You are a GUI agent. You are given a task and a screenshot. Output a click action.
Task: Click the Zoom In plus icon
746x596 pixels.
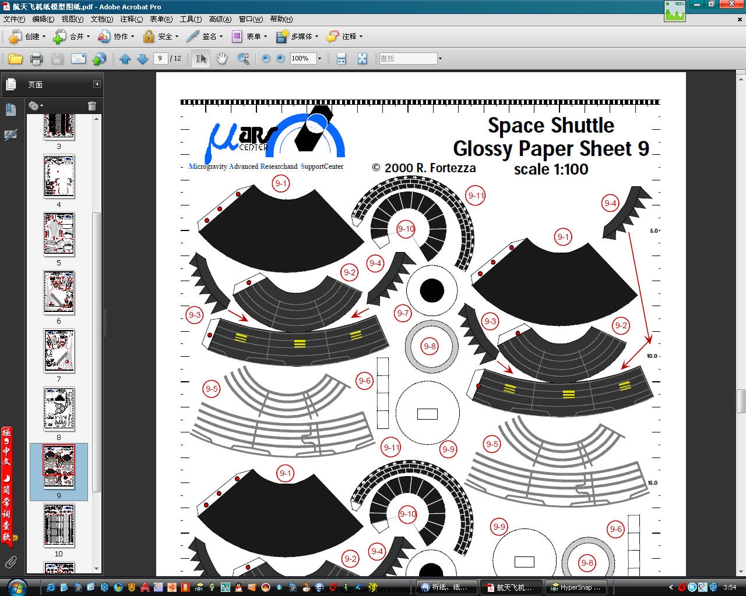coord(280,59)
